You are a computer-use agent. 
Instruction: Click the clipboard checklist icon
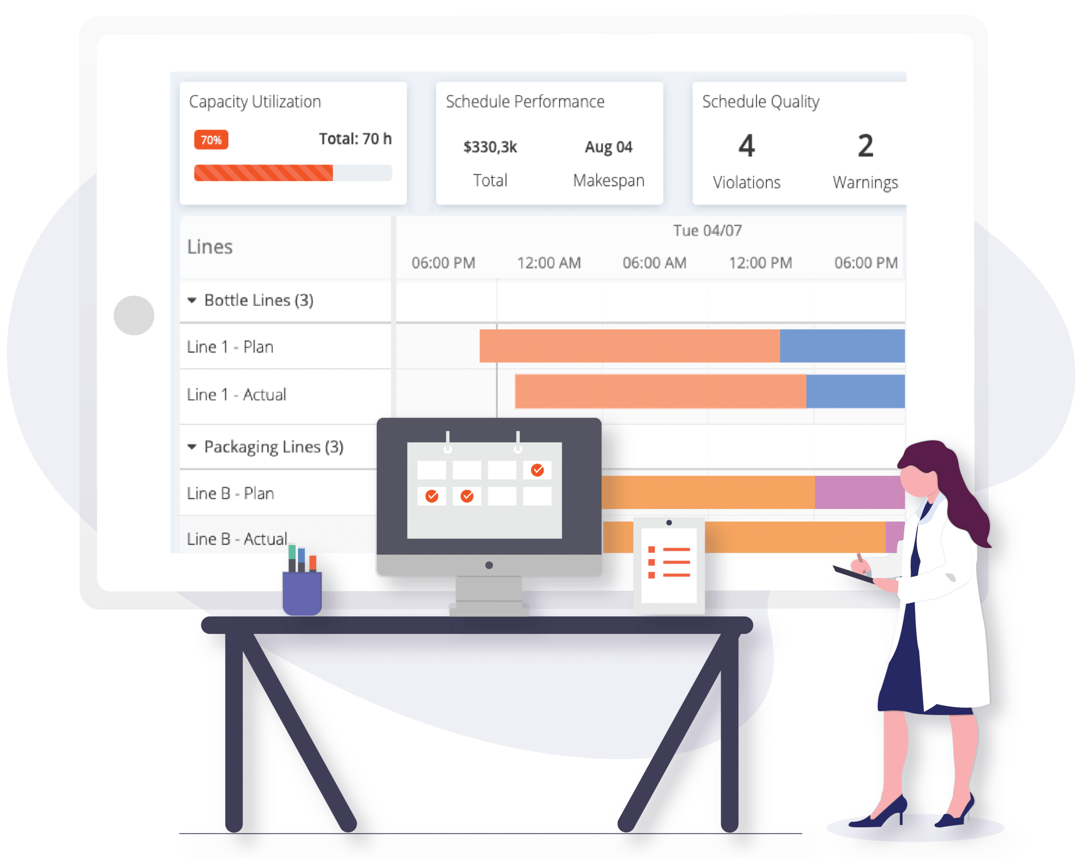click(669, 565)
